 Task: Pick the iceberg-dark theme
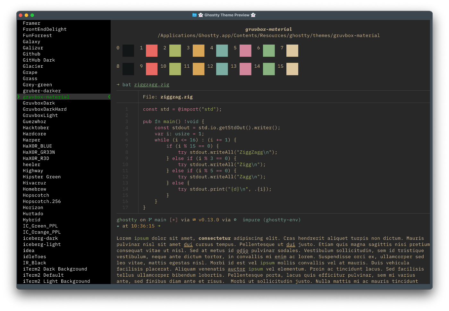pyautogui.click(x=40, y=238)
